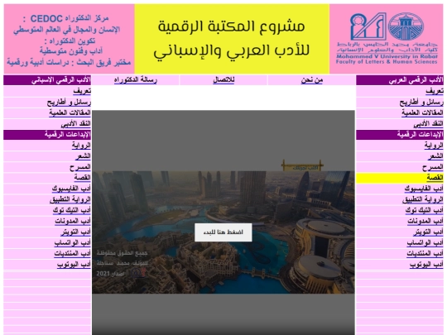The height and width of the screenshot is (335, 447).
Task: Click the yellow project title banner
Action: click(232, 39)
